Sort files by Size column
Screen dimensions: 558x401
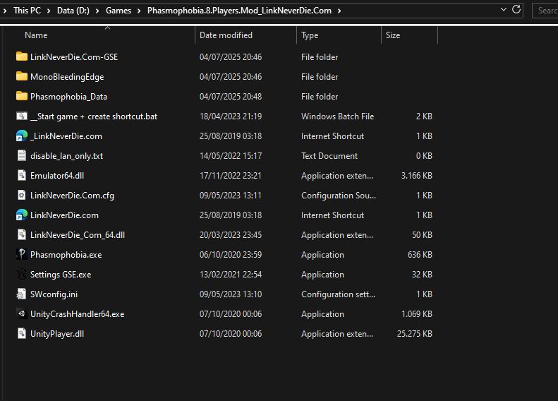tap(393, 35)
